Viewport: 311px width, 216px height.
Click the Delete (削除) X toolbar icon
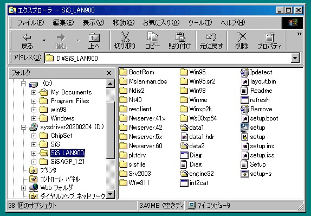[242, 41]
